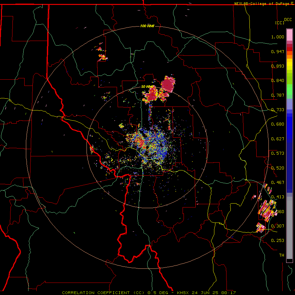Click the large crimson echo beyond the 50 NMI ring
This screenshot has height=295, width=295.
click(168, 84)
